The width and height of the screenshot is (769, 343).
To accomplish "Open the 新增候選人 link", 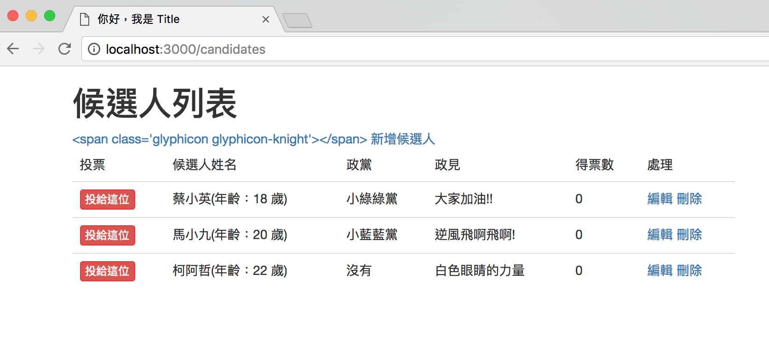I will [402, 139].
